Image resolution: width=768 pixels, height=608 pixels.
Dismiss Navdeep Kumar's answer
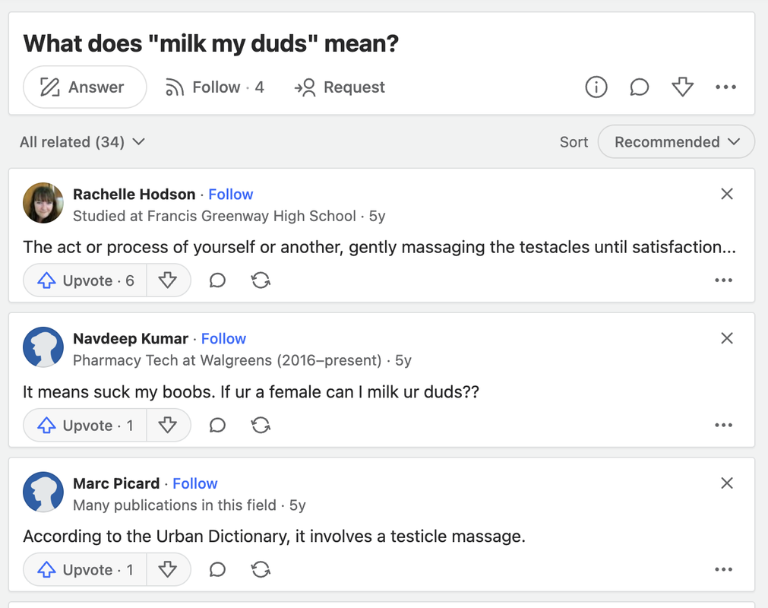(x=727, y=338)
